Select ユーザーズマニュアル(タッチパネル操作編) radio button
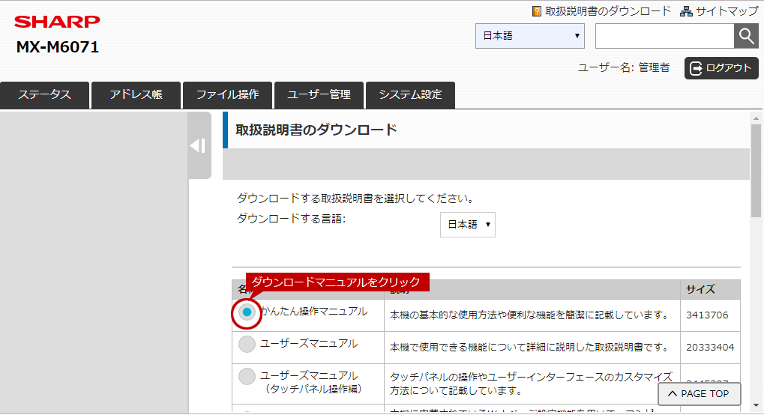Image resolution: width=764 pixels, height=415 pixels. 247,376
